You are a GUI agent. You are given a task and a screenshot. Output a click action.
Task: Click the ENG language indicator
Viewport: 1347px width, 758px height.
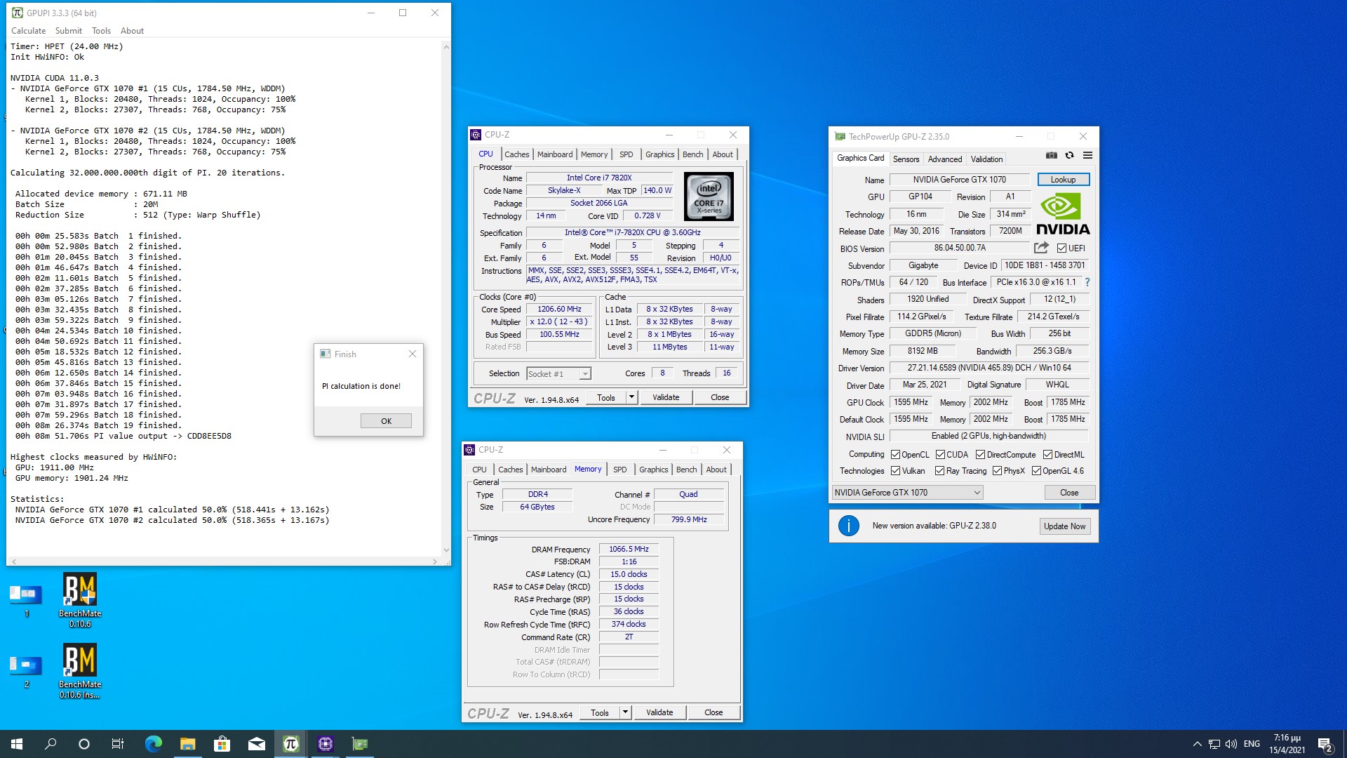pos(1252,744)
